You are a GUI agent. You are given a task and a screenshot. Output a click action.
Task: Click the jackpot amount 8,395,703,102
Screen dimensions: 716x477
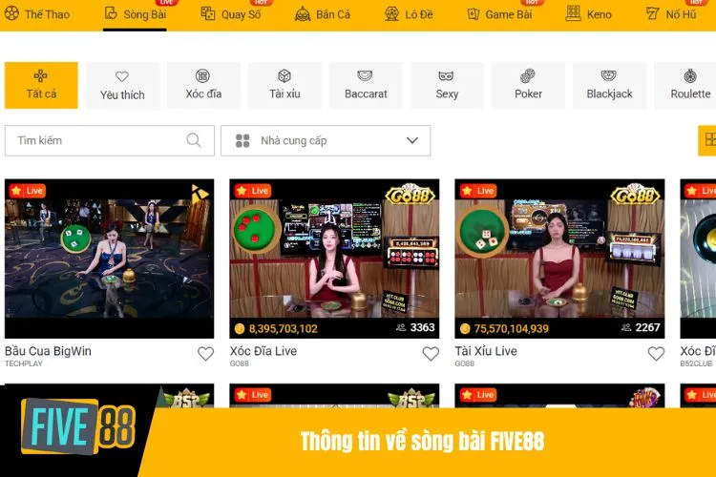[x=284, y=328]
